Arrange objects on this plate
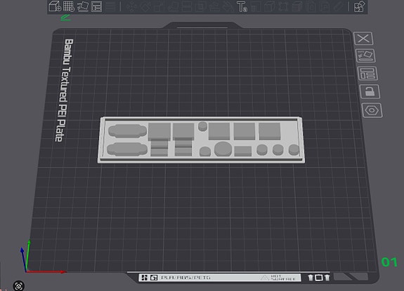Image resolution: width=404 pixels, height=291 pixels. pyautogui.click(x=367, y=73)
